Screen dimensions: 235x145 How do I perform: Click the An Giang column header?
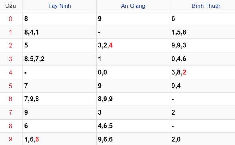[x=133, y=6]
